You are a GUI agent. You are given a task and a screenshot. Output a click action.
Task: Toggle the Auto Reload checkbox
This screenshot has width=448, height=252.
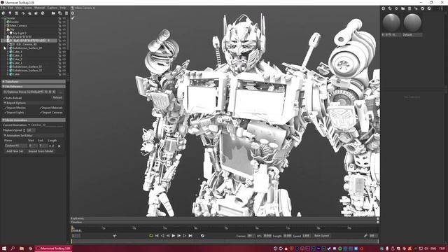[x=5, y=98]
